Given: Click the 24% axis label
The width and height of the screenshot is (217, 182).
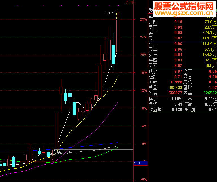Looking at the screenshot, I should 143,37.
